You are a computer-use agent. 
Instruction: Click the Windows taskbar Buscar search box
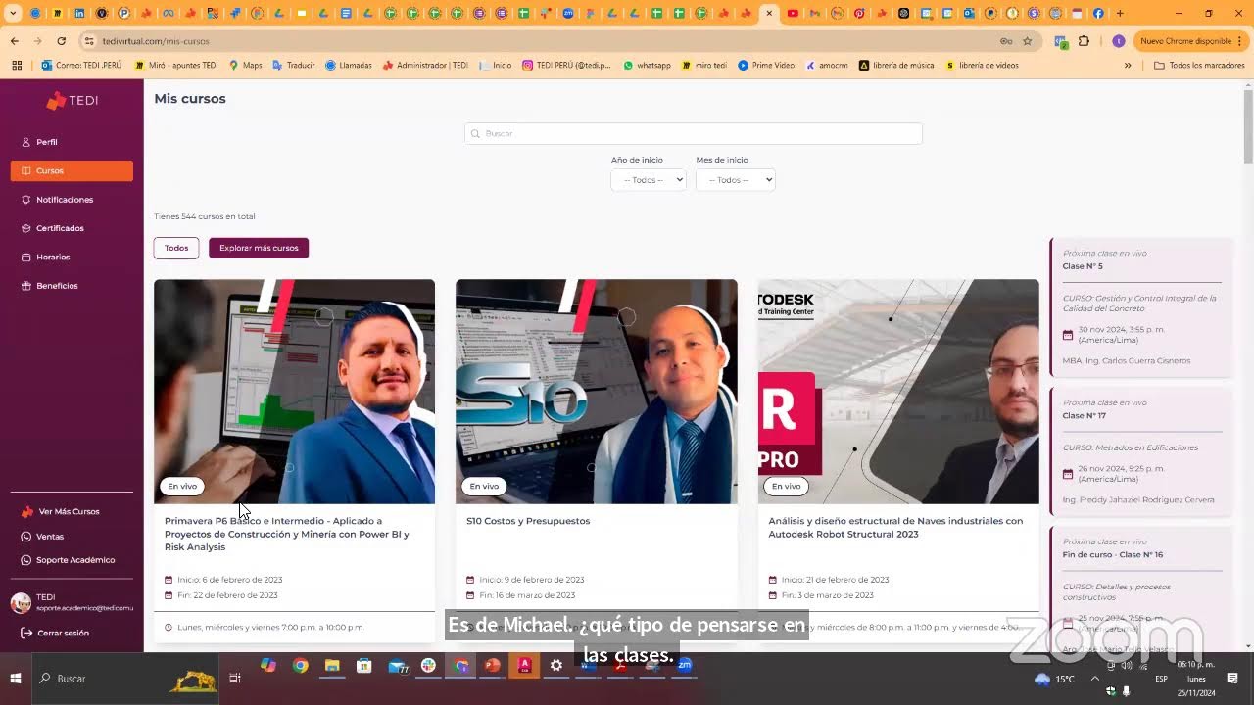(127, 679)
